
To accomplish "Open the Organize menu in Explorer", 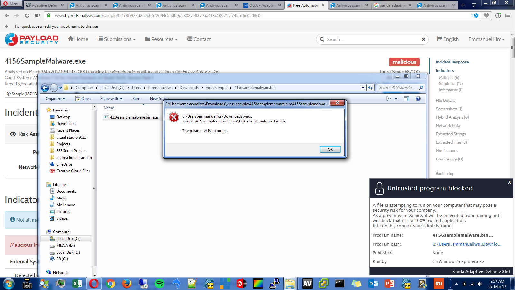I will [55, 99].
